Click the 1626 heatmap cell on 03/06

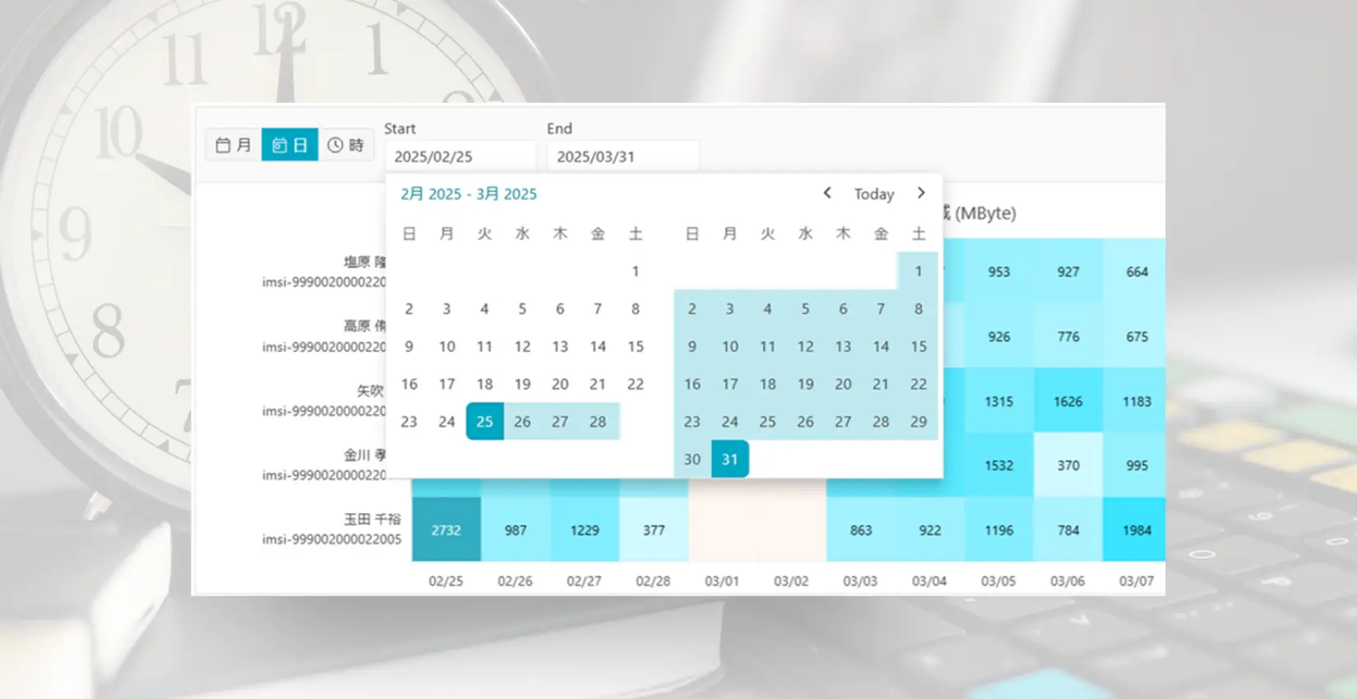1068,401
